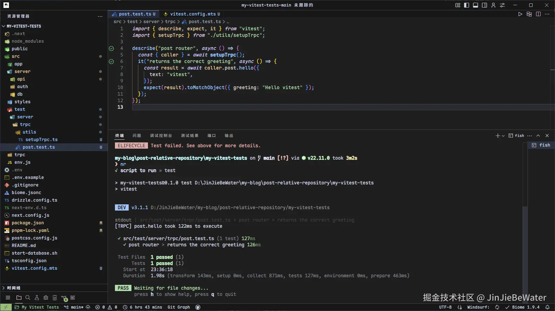Run the post.test.ts file via play icon
This screenshot has height=311, width=555.
[520, 14]
